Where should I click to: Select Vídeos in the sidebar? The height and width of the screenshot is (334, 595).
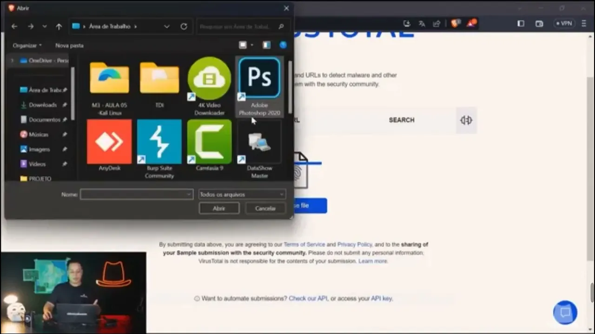click(x=43, y=164)
